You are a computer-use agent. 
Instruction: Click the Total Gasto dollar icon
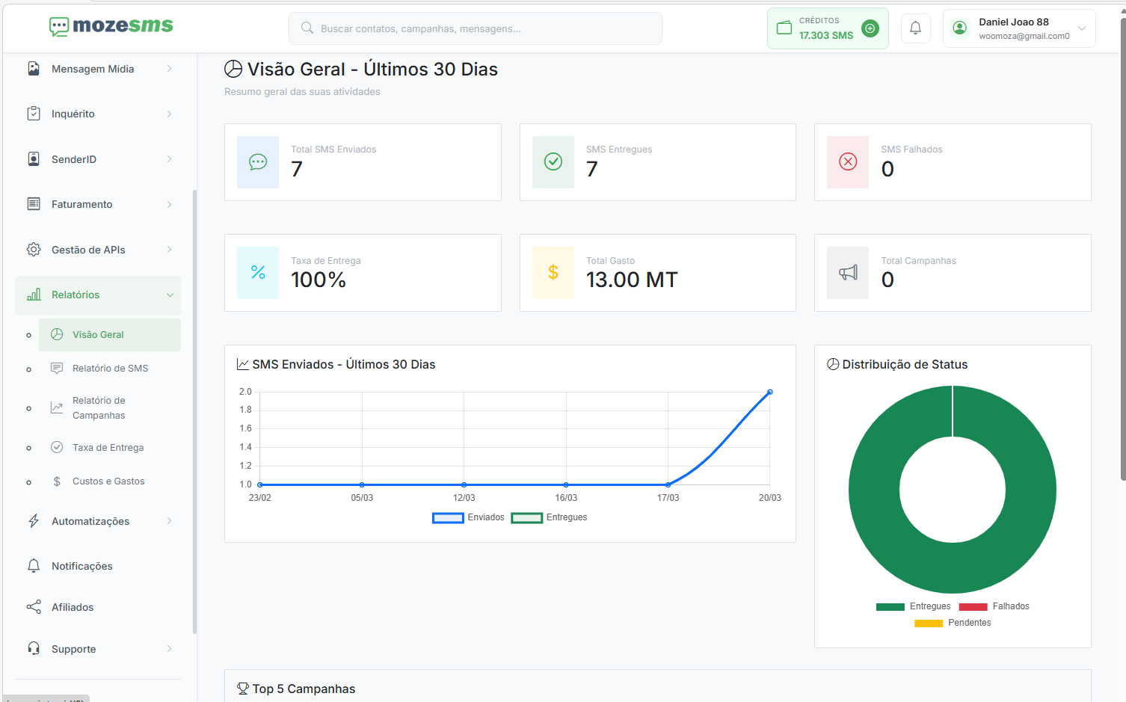(x=553, y=273)
